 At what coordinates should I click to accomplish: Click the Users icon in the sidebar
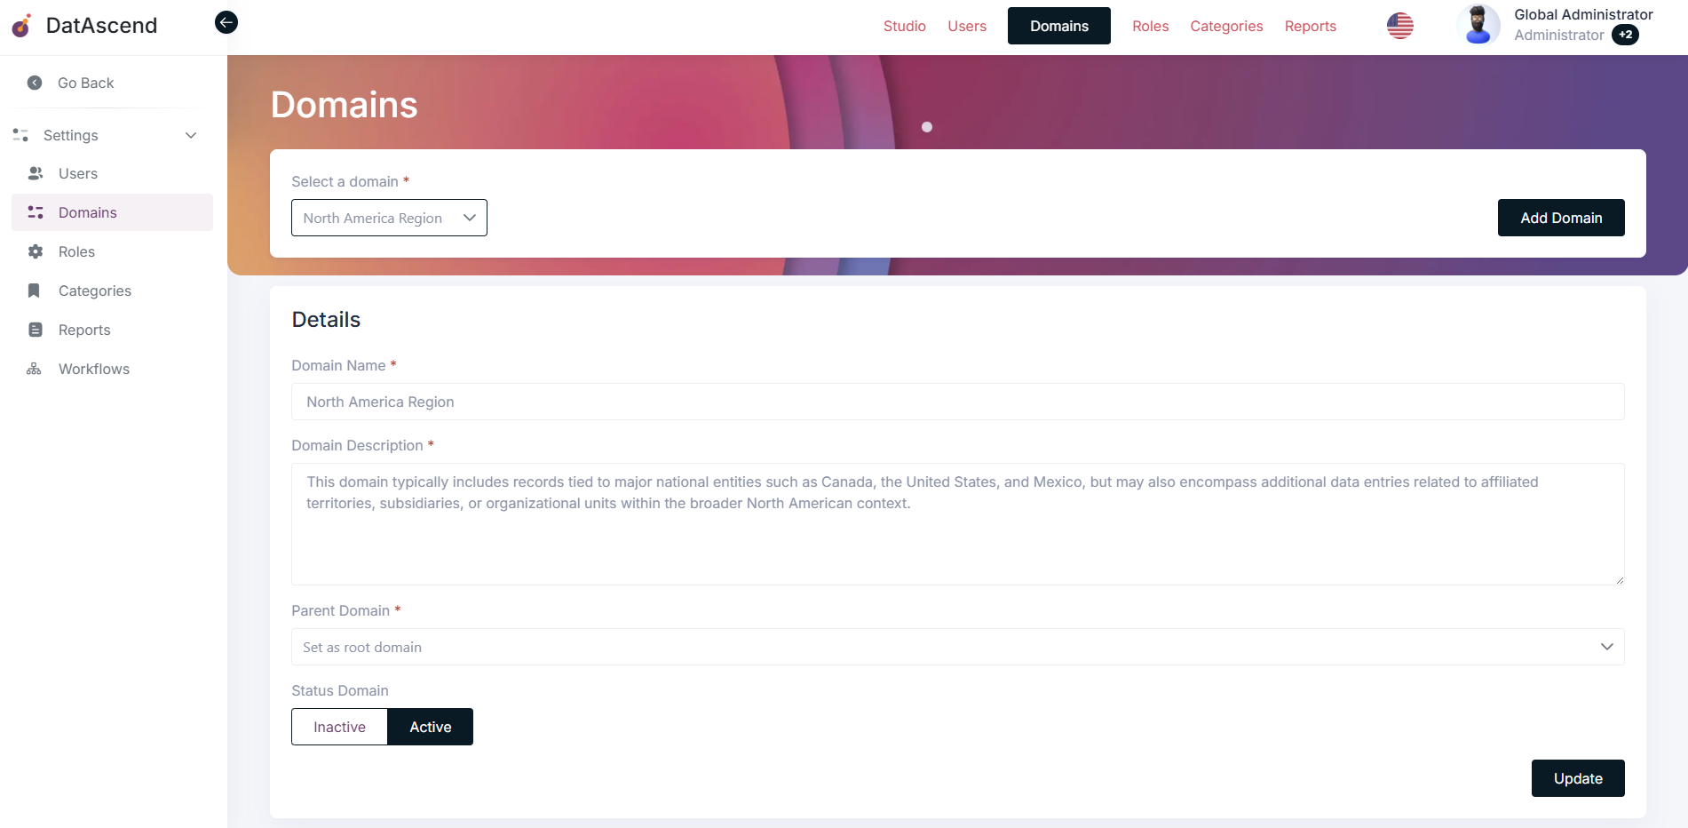tap(35, 173)
